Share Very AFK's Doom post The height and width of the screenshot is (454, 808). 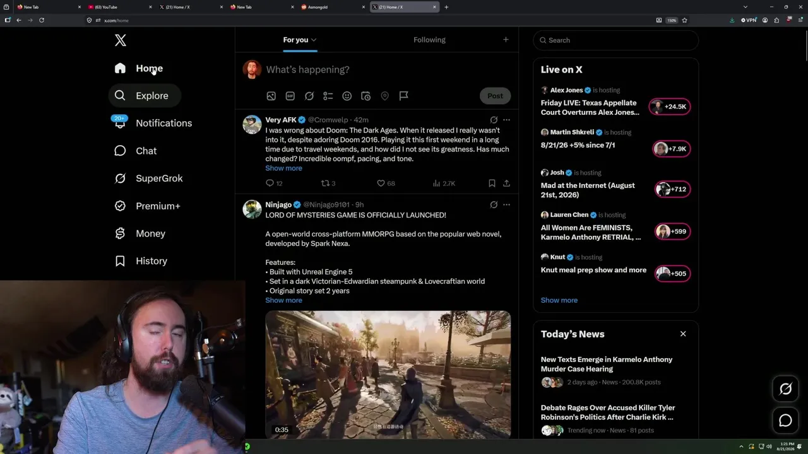506,183
